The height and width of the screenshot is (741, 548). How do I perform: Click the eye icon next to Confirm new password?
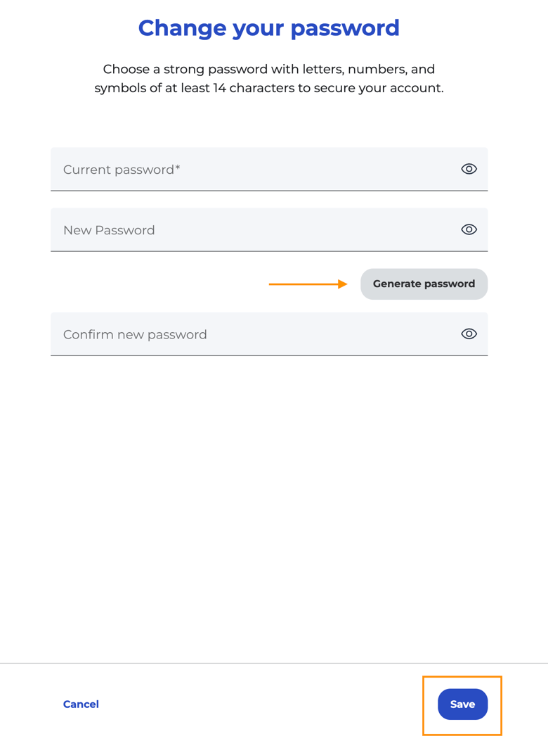tap(468, 334)
